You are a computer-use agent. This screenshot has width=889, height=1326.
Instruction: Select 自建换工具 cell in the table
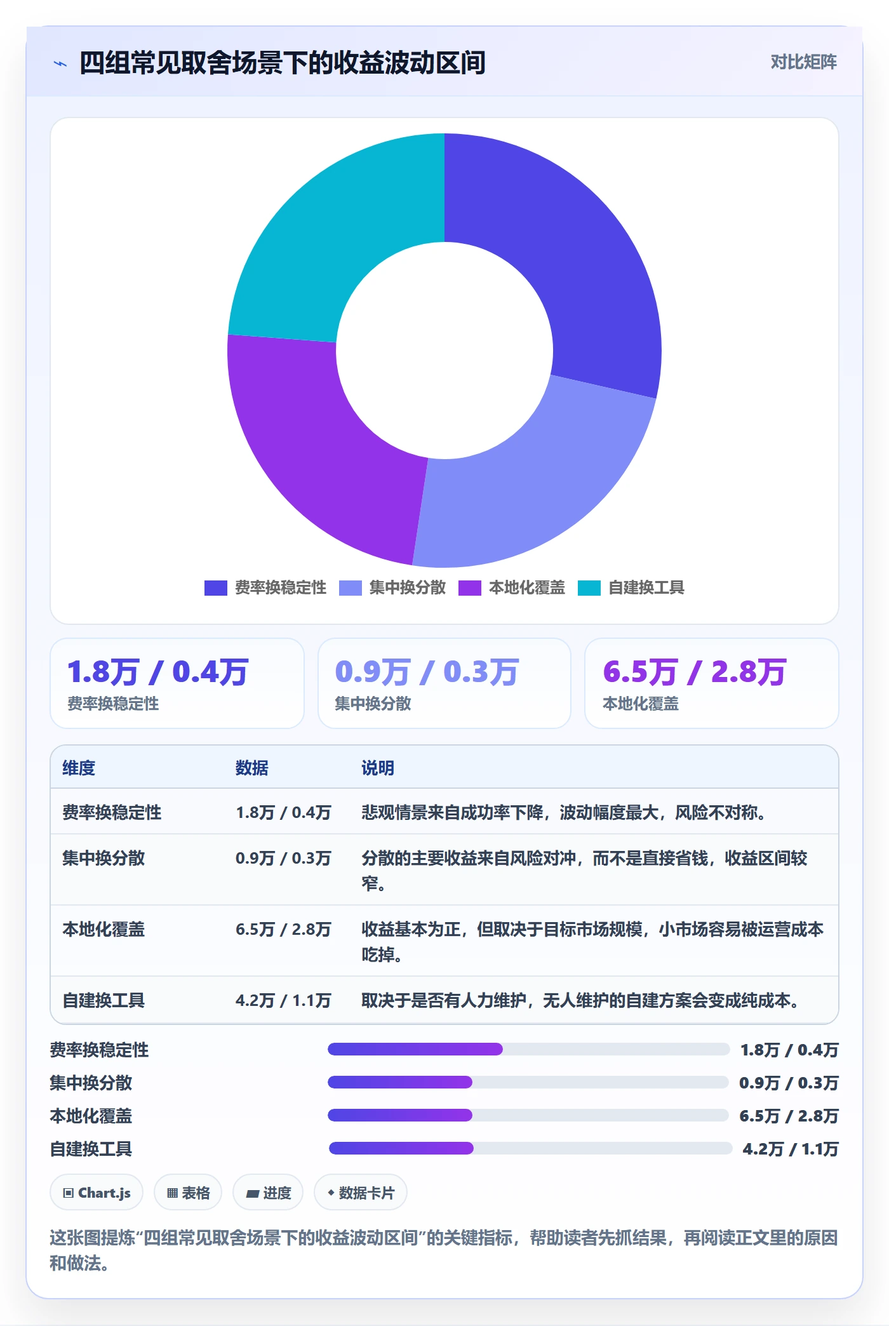click(x=104, y=1000)
